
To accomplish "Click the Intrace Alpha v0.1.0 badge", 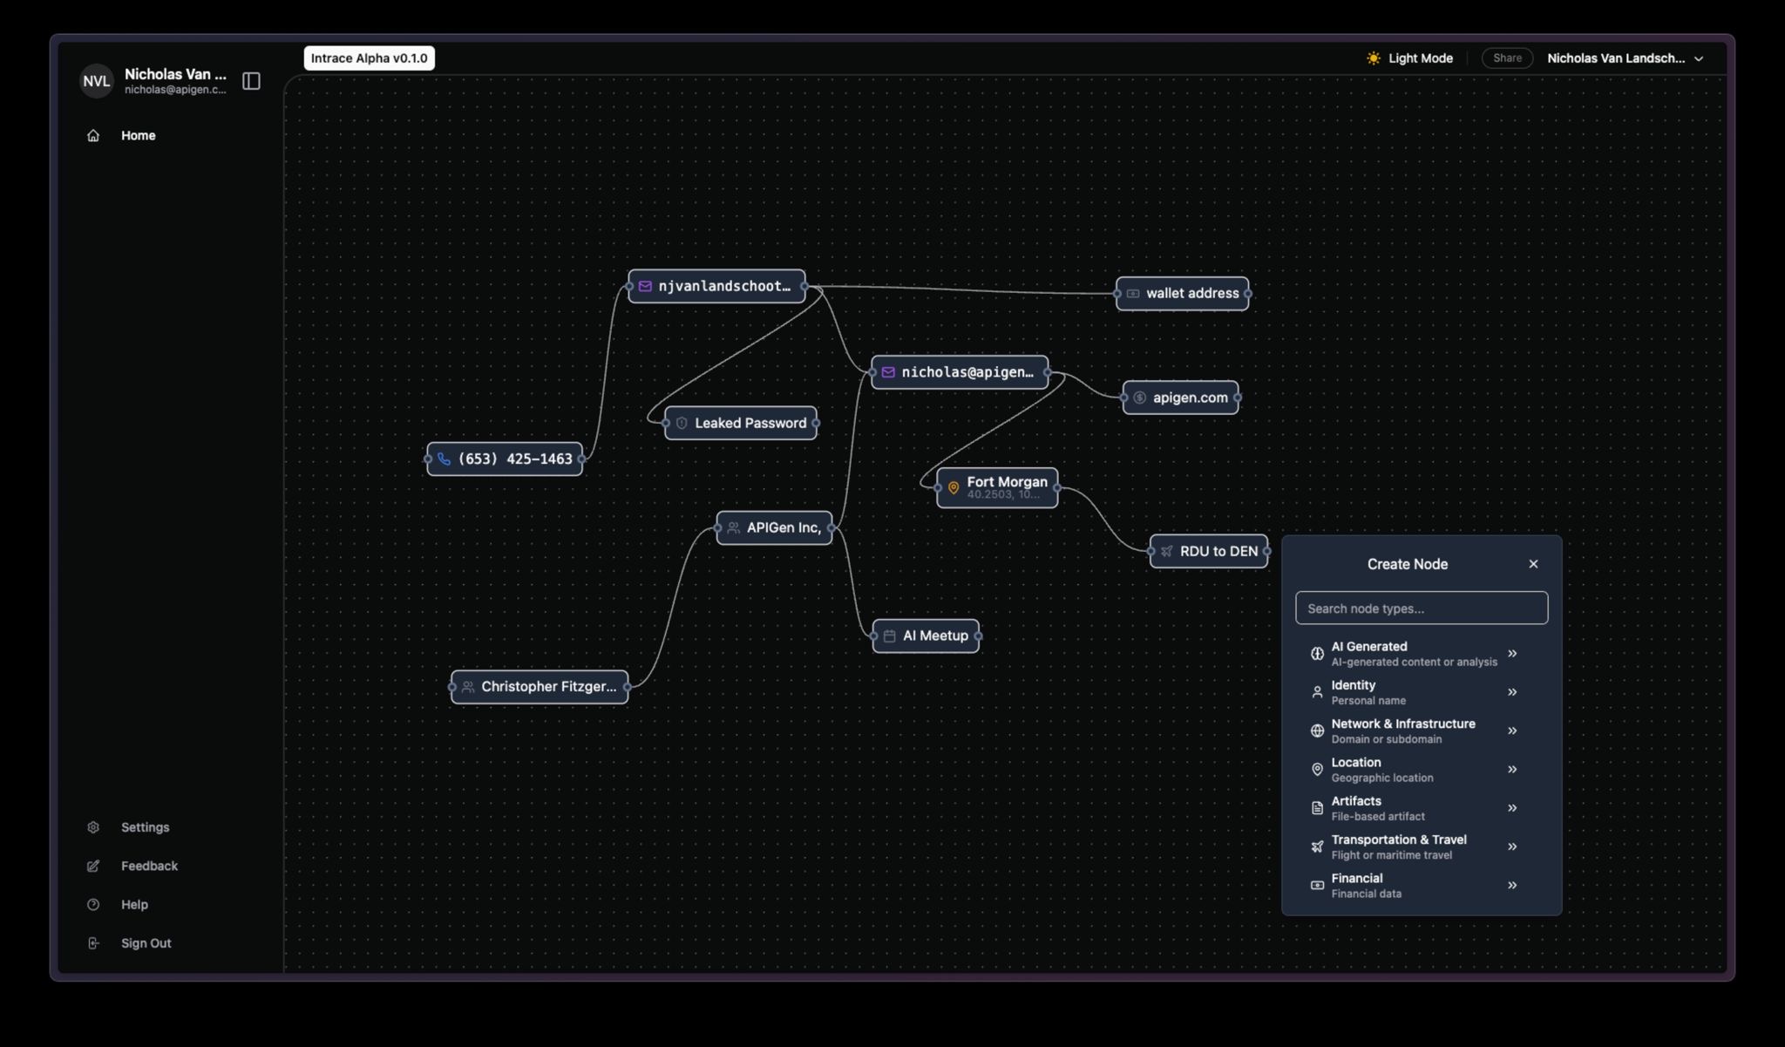I will click(370, 58).
